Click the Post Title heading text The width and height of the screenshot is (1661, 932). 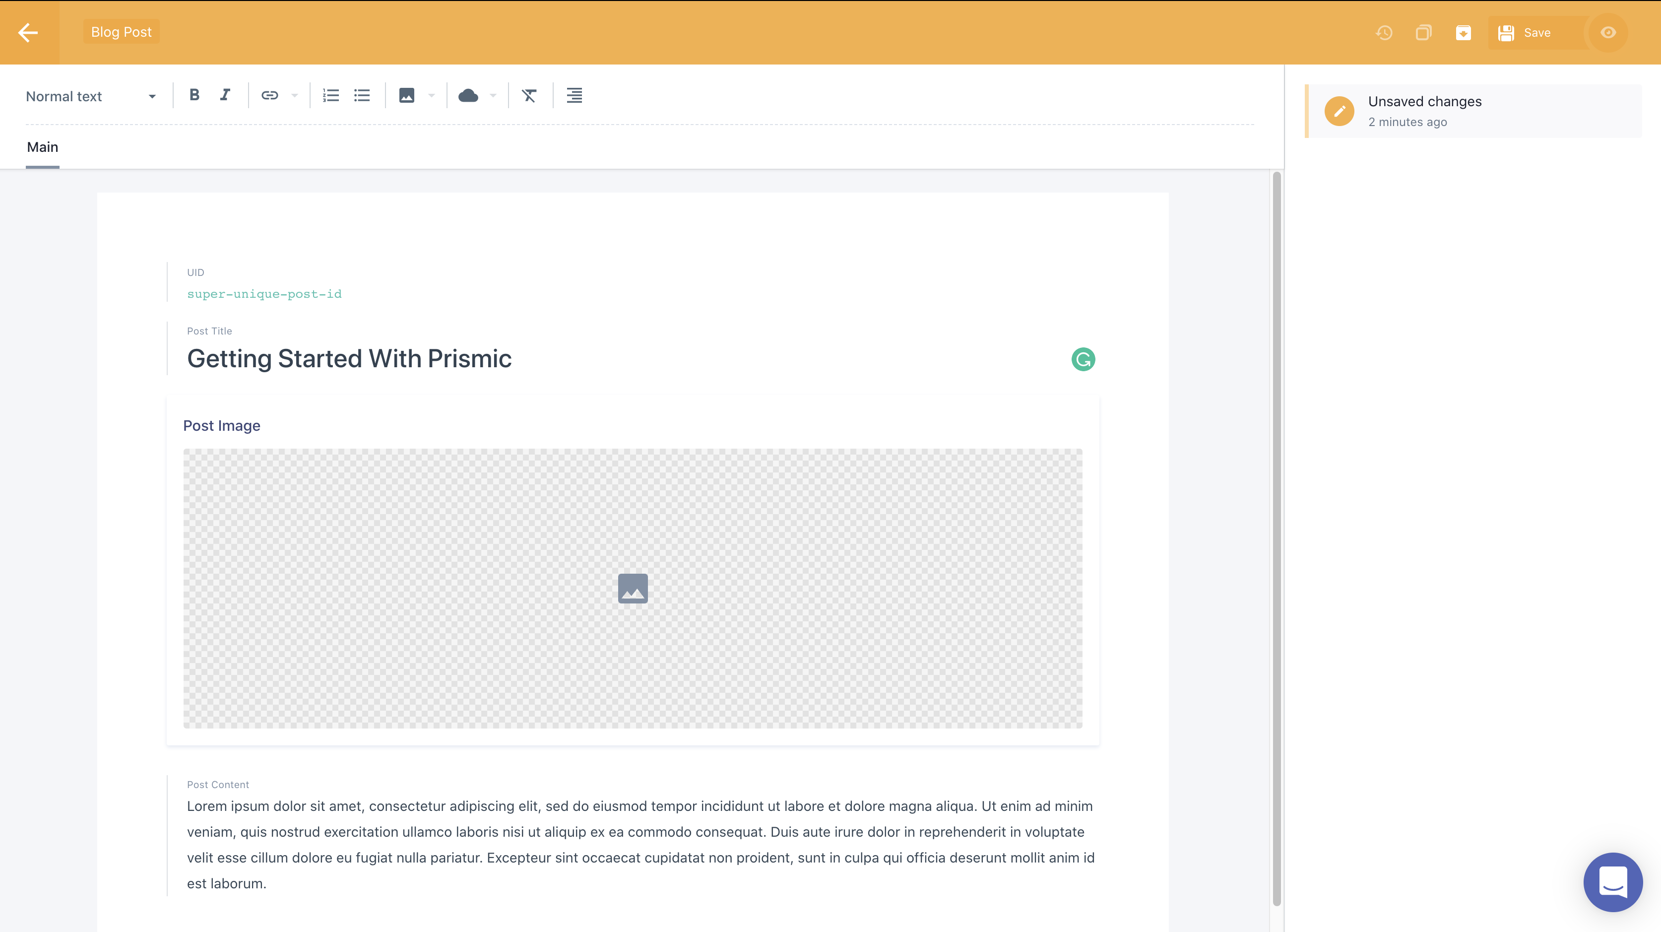(x=349, y=359)
